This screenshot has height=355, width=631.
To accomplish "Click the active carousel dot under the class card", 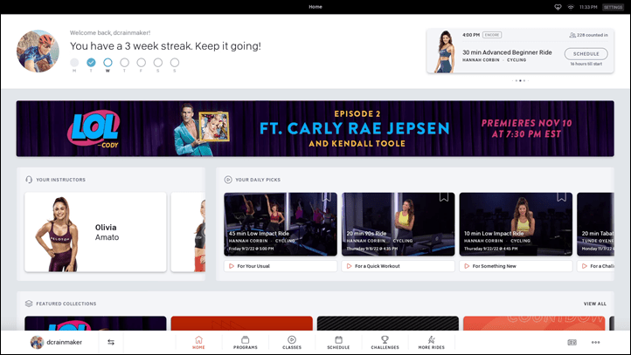I will point(520,81).
